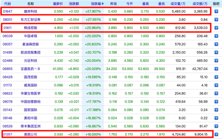Open 中国卓银 stock name link
The height and width of the screenshot is (140, 222).
pos(31,36)
